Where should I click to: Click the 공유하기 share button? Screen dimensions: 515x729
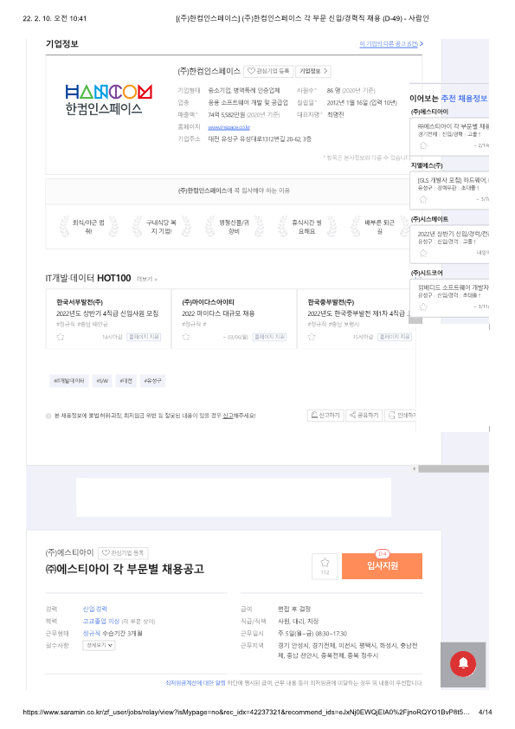tap(364, 416)
